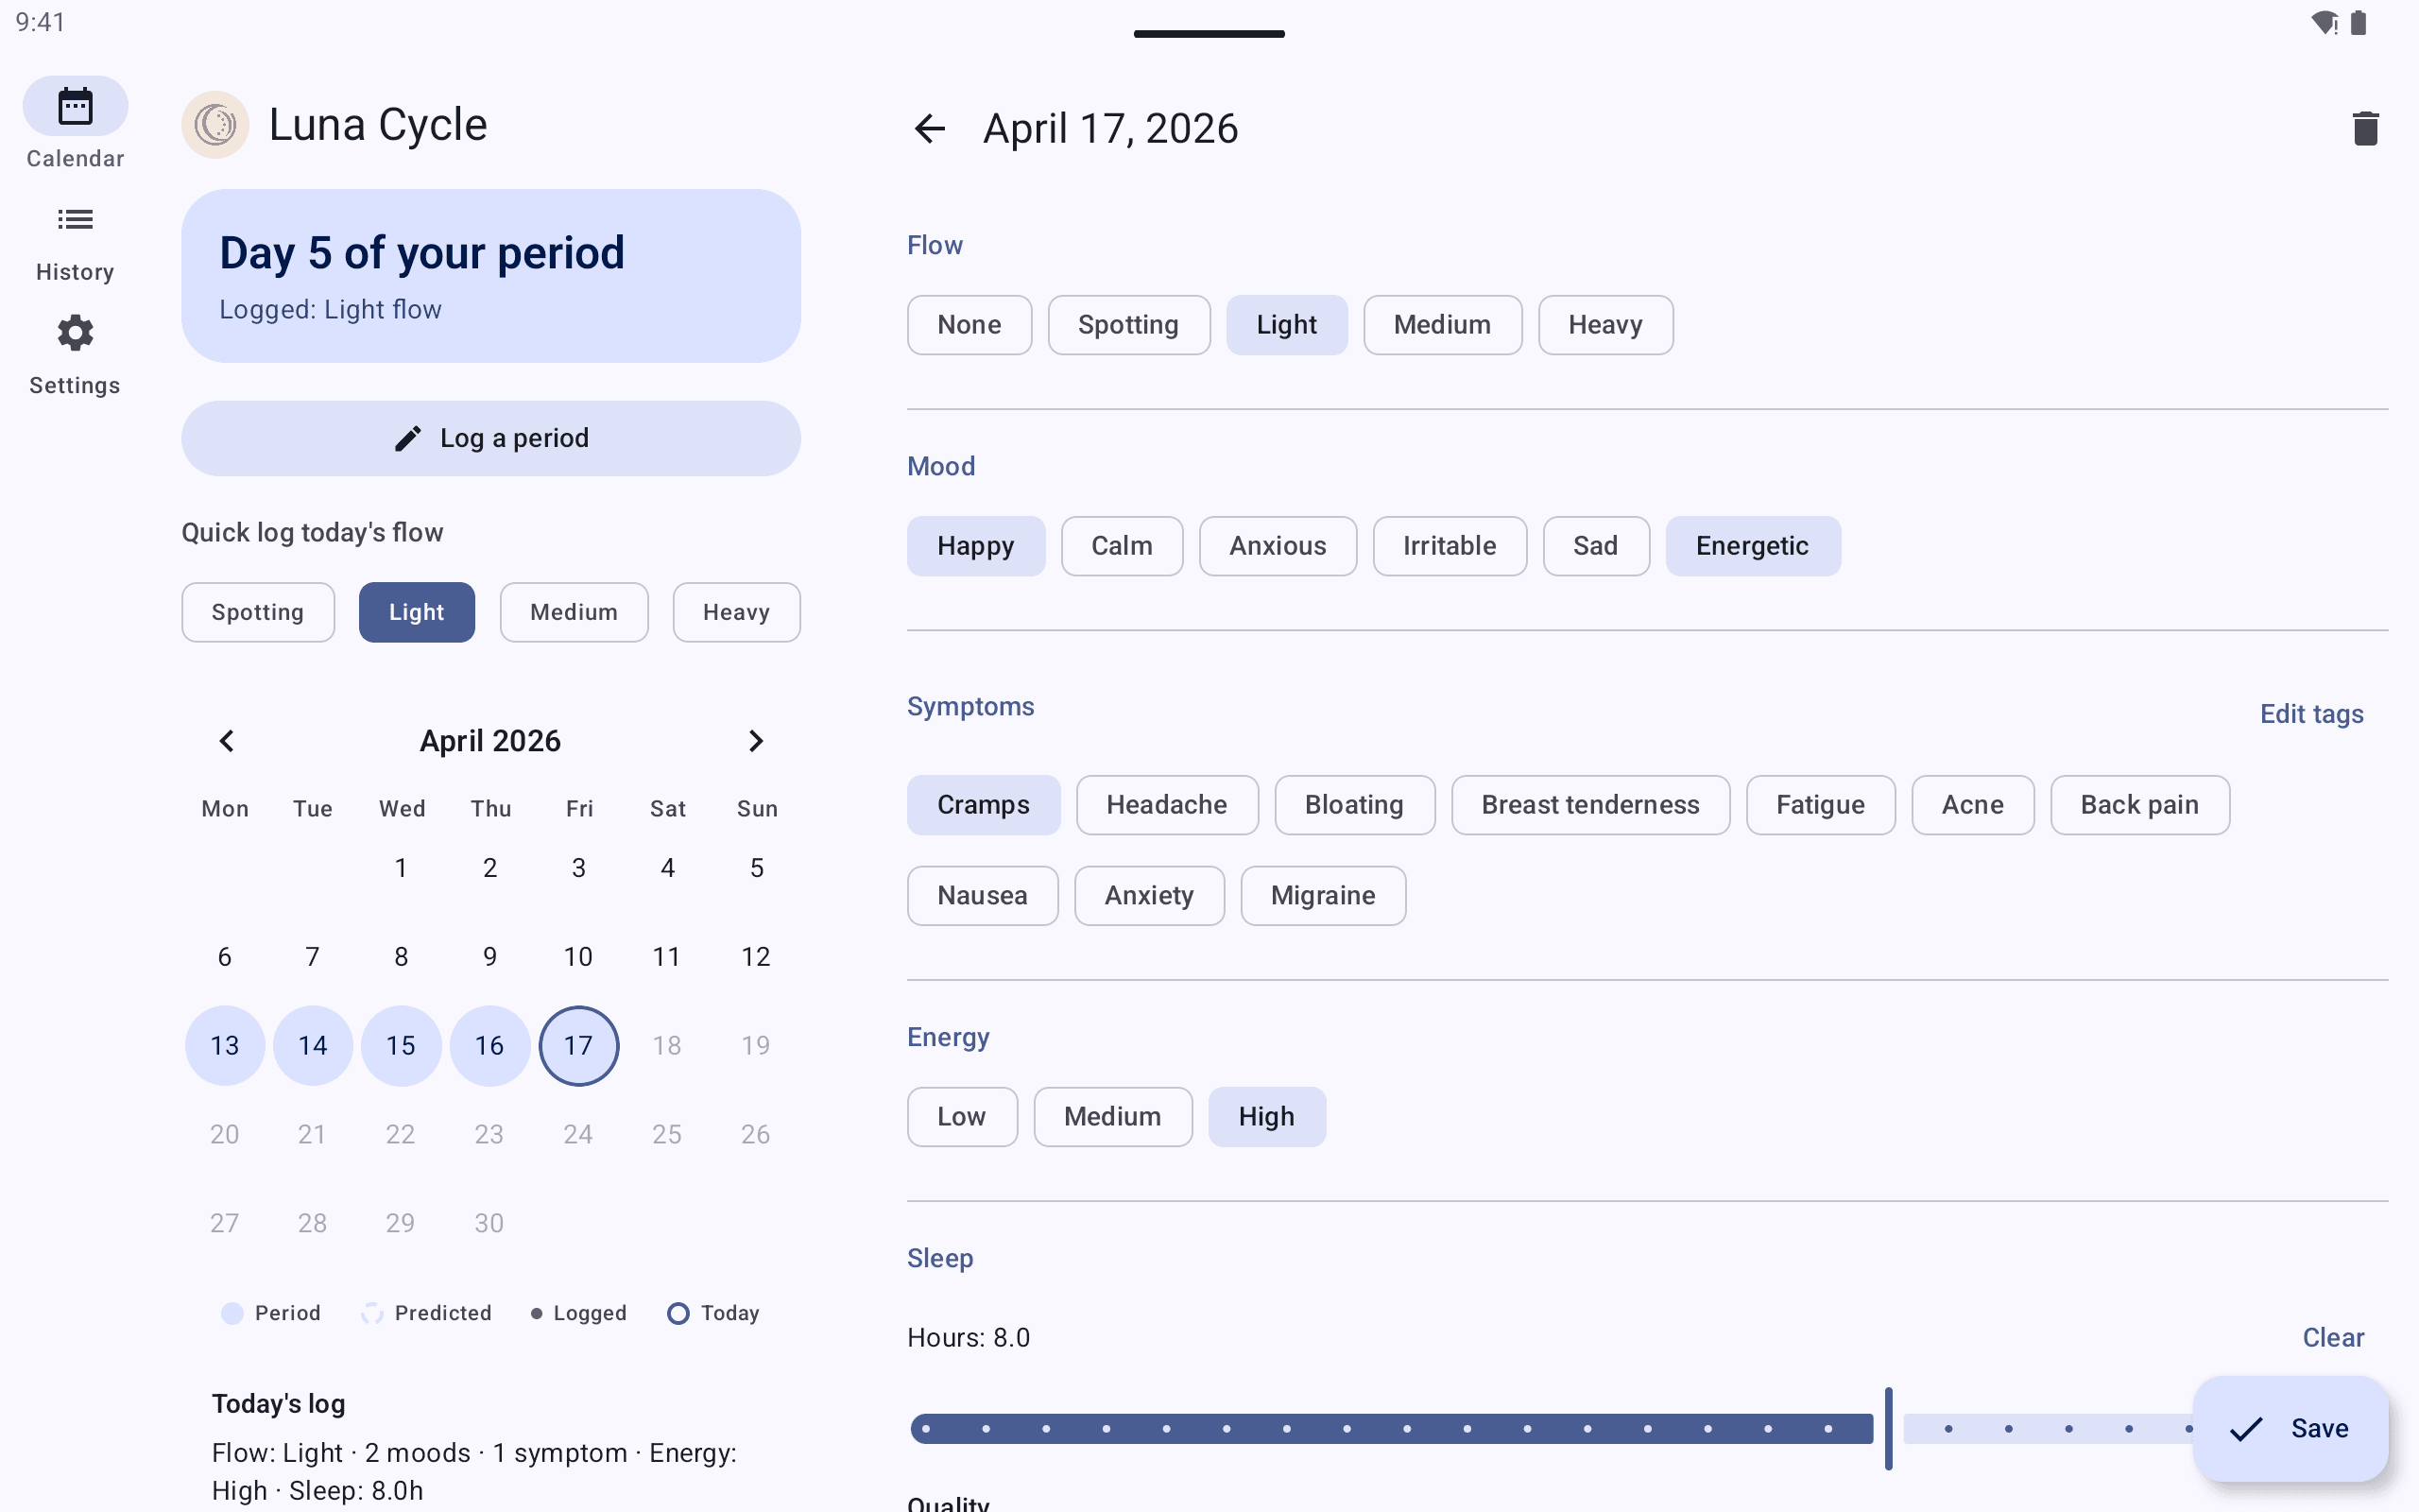Toggle Medium in quick log flow
2419x1512 pixels.
(x=574, y=611)
